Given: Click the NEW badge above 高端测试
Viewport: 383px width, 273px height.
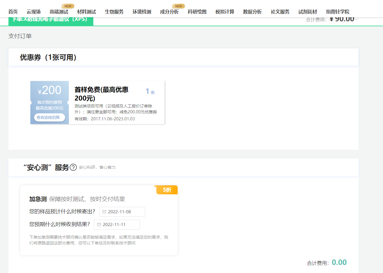Looking at the screenshot, I should [68, 6].
